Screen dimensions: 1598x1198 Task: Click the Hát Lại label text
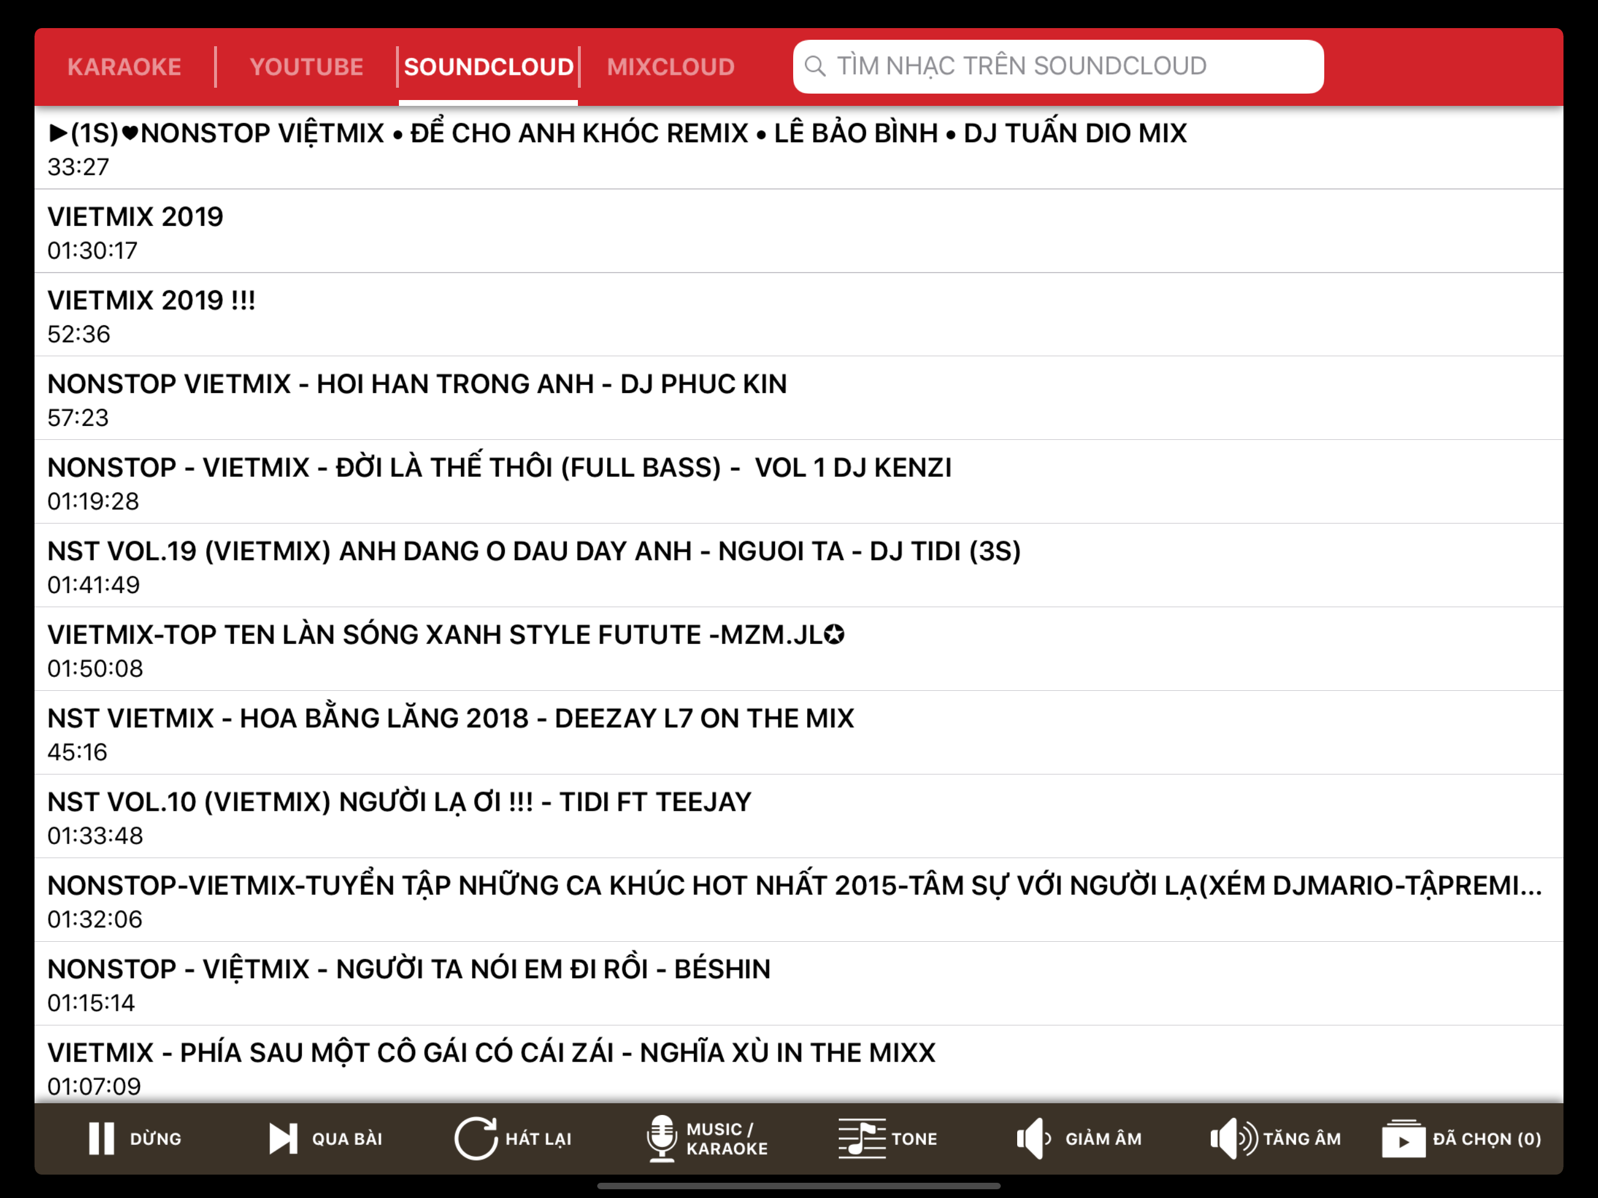[538, 1140]
